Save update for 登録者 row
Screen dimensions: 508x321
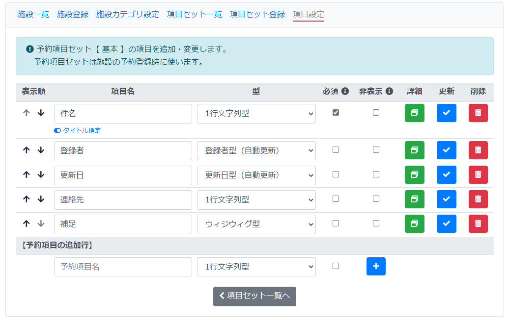click(447, 150)
